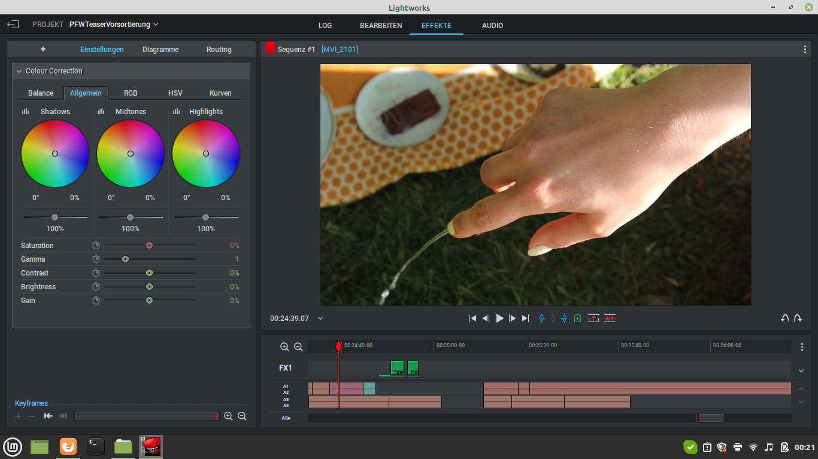
Task: Open the timecode dropdown next to 00:24:39.07
Action: tap(320, 319)
